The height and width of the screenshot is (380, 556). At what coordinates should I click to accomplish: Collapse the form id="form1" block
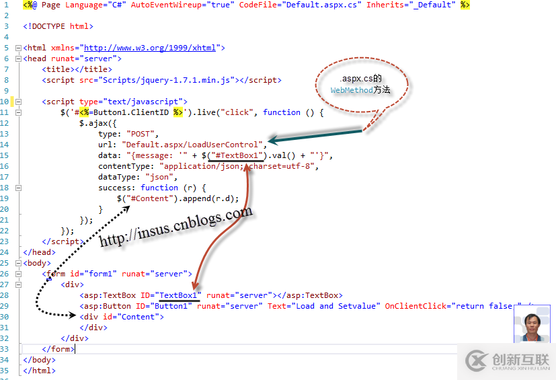pyautogui.click(x=18, y=274)
